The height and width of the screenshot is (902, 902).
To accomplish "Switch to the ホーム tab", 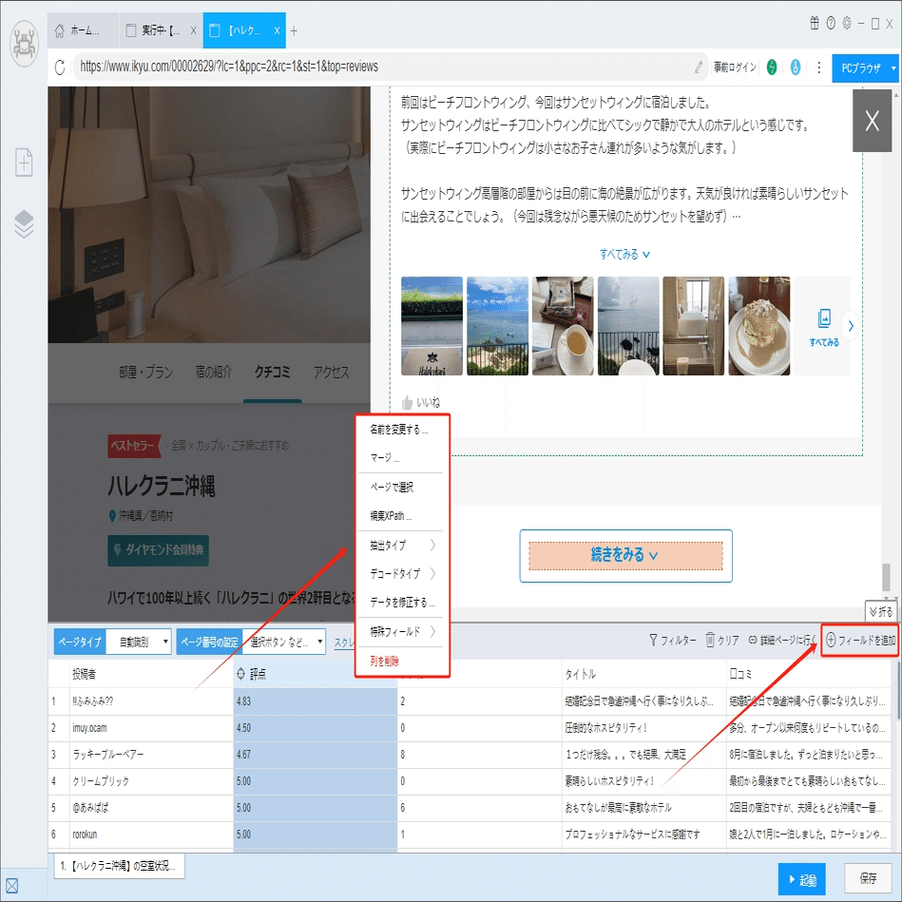I will click(84, 31).
